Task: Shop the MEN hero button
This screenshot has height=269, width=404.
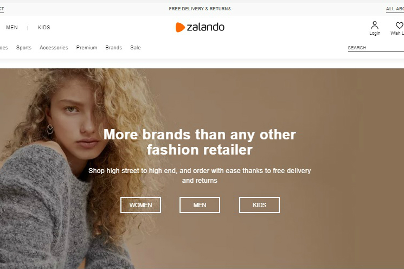Action: (200, 205)
